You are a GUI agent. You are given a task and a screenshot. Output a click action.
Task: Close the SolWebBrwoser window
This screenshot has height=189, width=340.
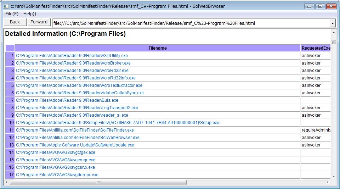331,6
